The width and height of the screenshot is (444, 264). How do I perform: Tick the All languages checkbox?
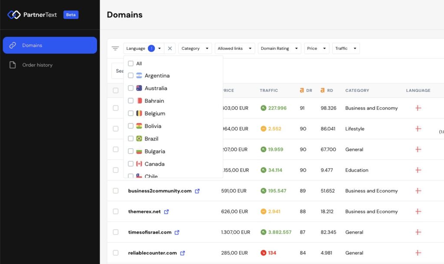pos(131,63)
